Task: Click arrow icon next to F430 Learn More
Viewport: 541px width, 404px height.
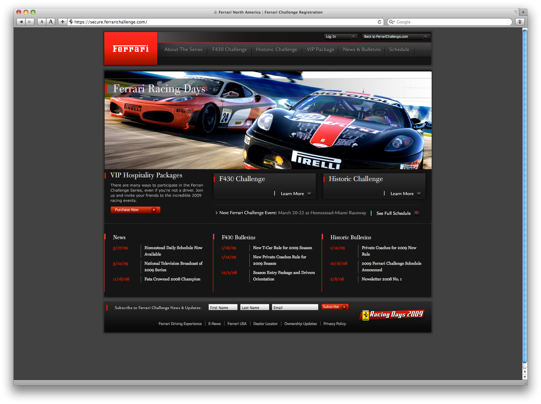Action: pyautogui.click(x=309, y=194)
